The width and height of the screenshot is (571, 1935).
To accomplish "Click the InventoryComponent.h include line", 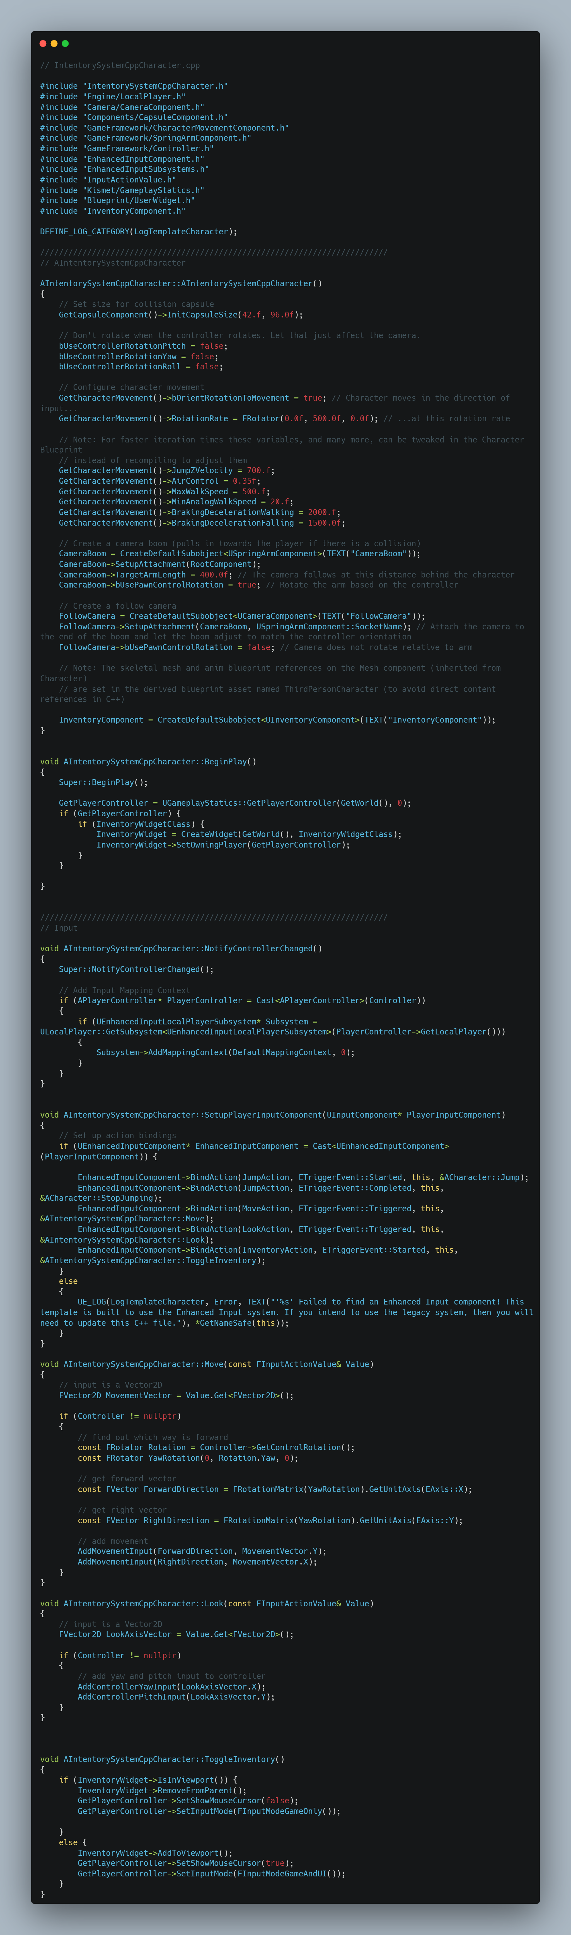I will click(113, 211).
